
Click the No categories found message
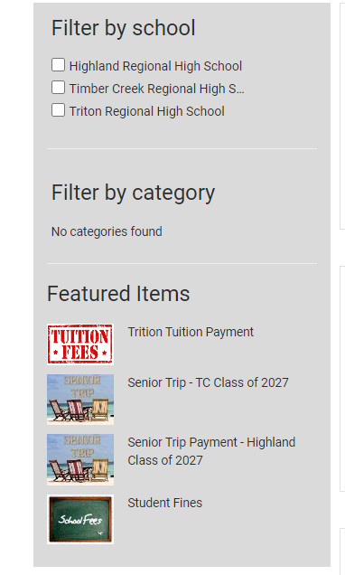pos(107,231)
